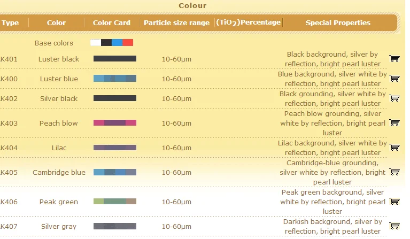Click the Color column header
The image size is (410, 239).
[56, 23]
